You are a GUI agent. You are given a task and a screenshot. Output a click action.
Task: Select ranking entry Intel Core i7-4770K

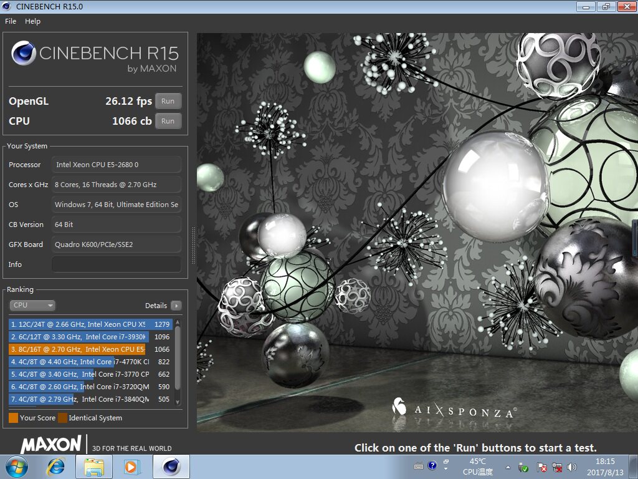[x=90, y=362]
